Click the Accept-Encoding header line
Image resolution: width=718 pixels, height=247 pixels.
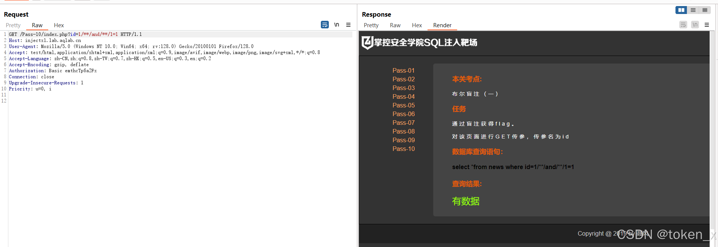49,65
